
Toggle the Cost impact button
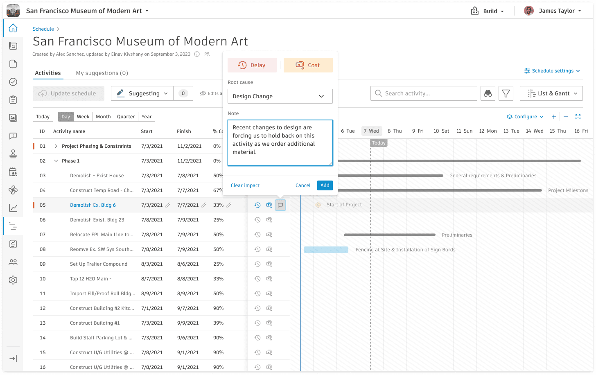(x=308, y=65)
